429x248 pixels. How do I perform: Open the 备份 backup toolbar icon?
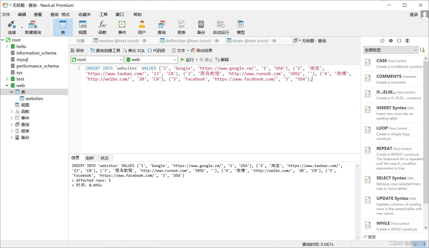coord(201,27)
